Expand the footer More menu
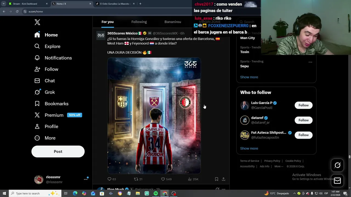Image resolution: width=351 pixels, height=197 pixels. coord(279,166)
